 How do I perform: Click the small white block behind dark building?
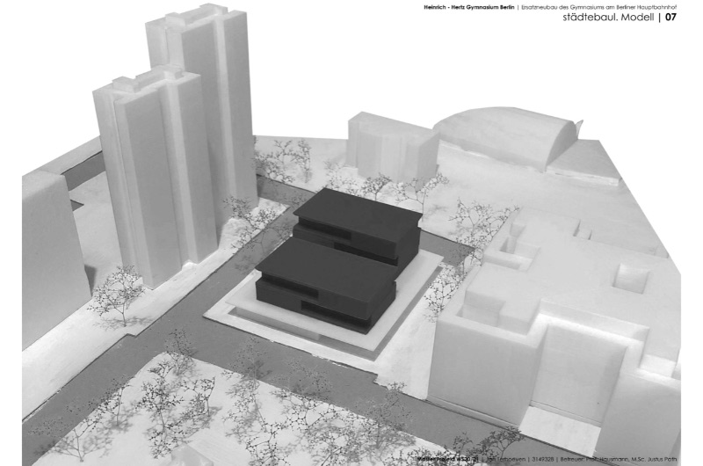pos(391,145)
